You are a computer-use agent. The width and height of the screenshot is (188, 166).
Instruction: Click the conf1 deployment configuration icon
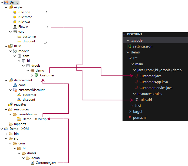click(x=15, y=85)
